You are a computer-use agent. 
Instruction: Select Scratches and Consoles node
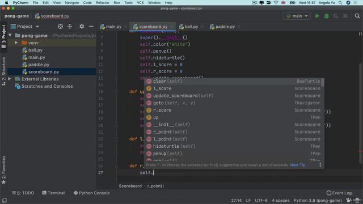47,86
